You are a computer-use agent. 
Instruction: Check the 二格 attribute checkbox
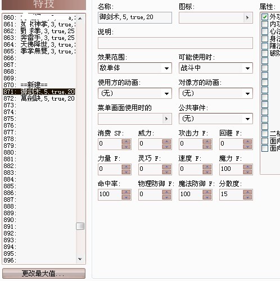[265, 134]
